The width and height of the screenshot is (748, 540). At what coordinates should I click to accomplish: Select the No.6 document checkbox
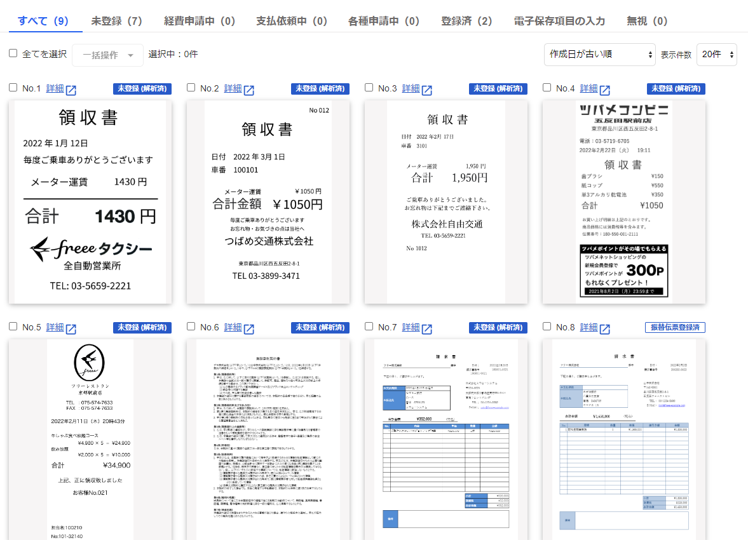[191, 327]
